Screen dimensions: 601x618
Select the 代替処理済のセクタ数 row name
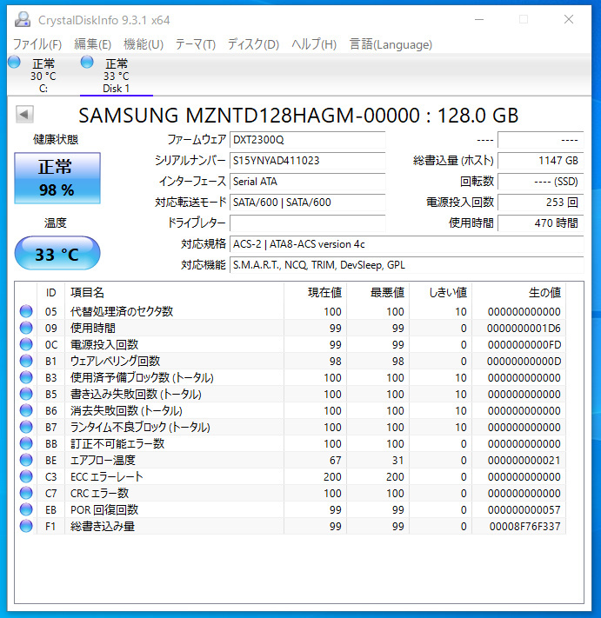pyautogui.click(x=122, y=311)
